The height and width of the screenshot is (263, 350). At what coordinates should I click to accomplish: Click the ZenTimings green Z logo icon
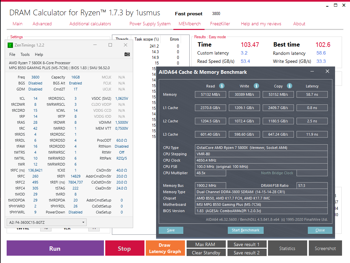pos(10,45)
